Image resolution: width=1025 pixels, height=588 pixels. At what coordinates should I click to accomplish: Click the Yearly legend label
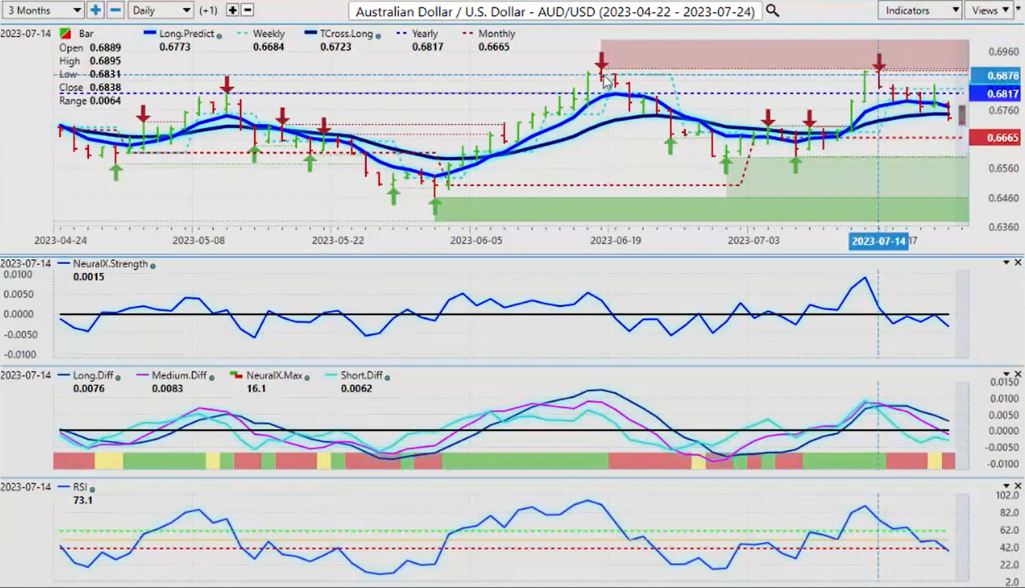pyautogui.click(x=425, y=34)
